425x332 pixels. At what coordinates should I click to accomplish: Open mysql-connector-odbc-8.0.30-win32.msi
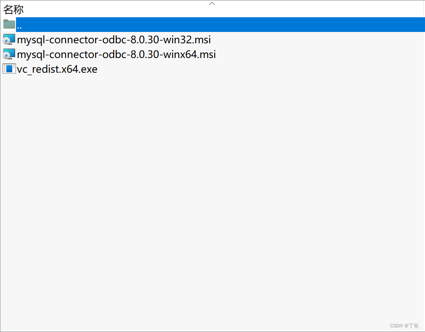pos(114,39)
